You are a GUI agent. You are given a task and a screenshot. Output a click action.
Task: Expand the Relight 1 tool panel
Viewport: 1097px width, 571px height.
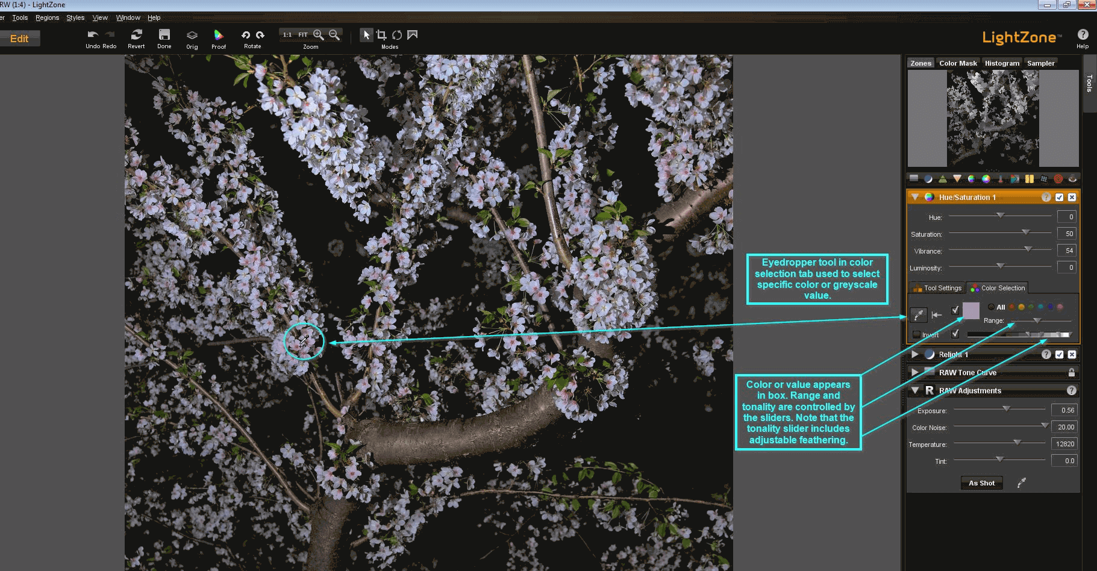[915, 354]
